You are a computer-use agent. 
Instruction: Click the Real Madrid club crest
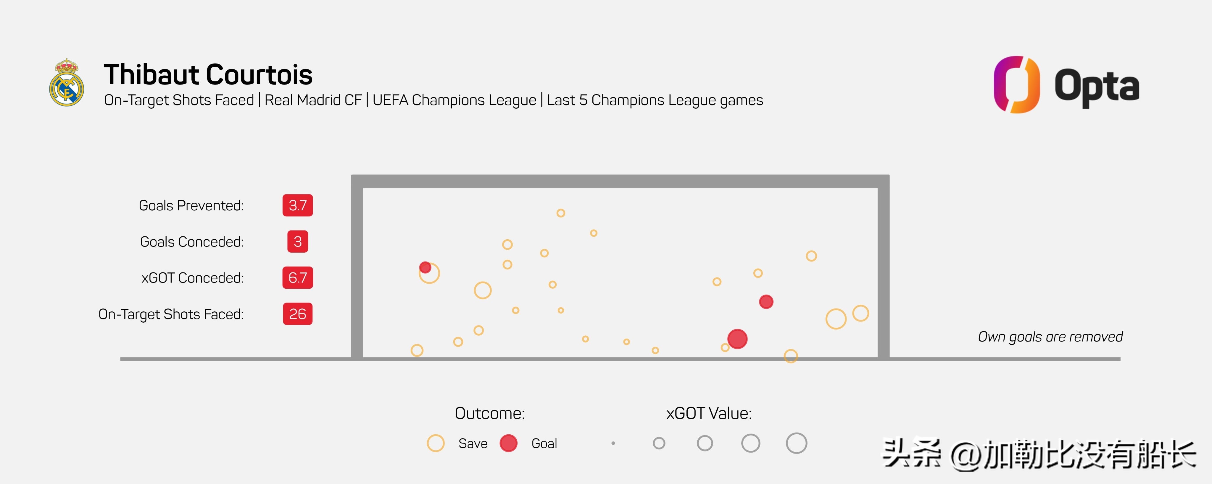[66, 83]
